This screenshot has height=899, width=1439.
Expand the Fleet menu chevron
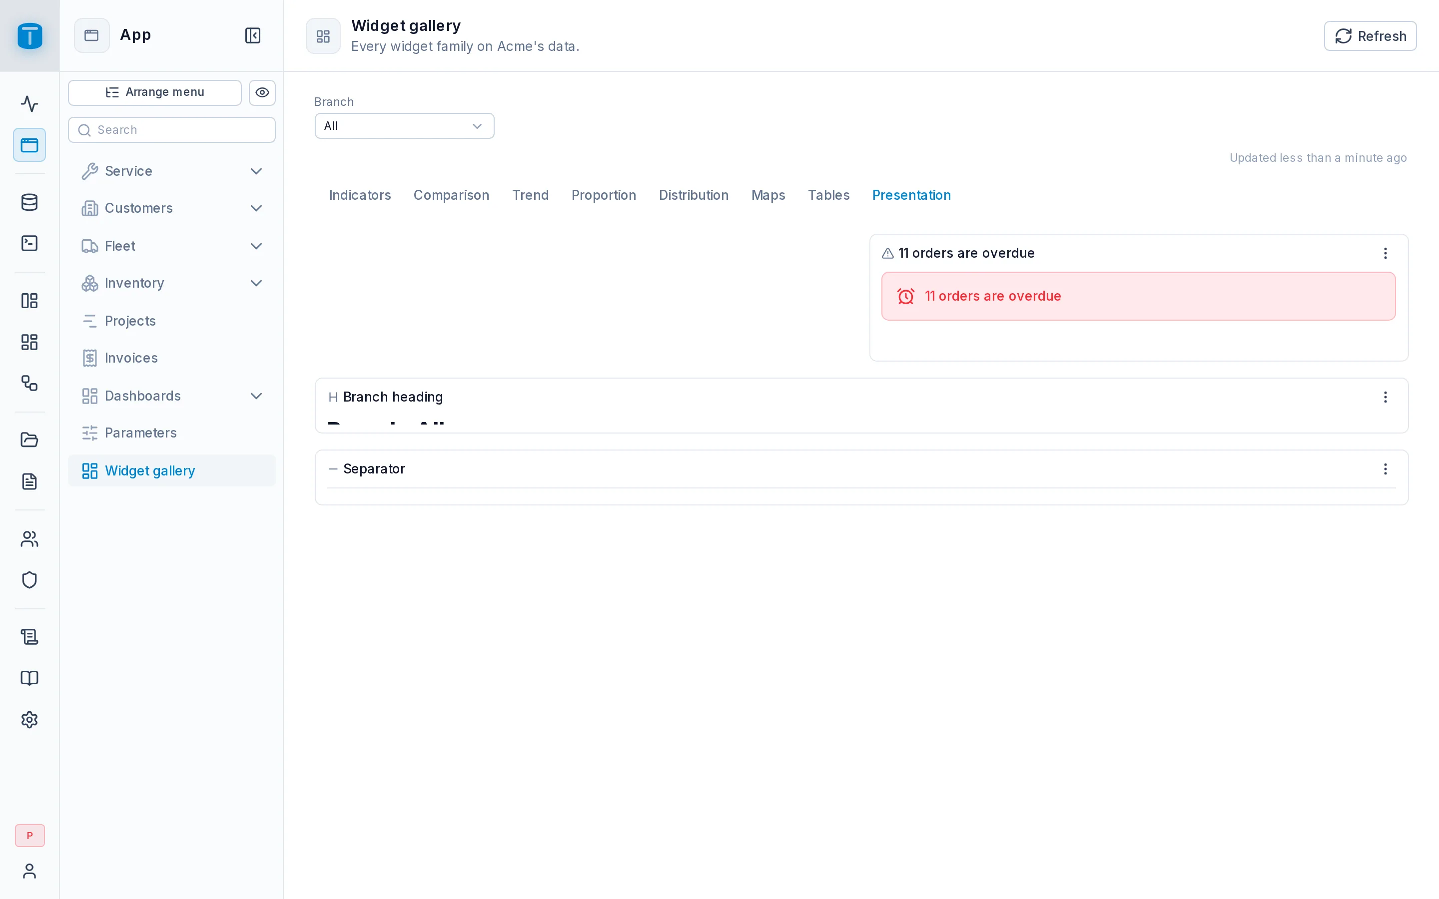tap(256, 246)
